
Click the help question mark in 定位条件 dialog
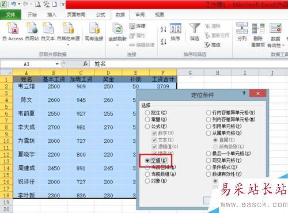pos(244,93)
